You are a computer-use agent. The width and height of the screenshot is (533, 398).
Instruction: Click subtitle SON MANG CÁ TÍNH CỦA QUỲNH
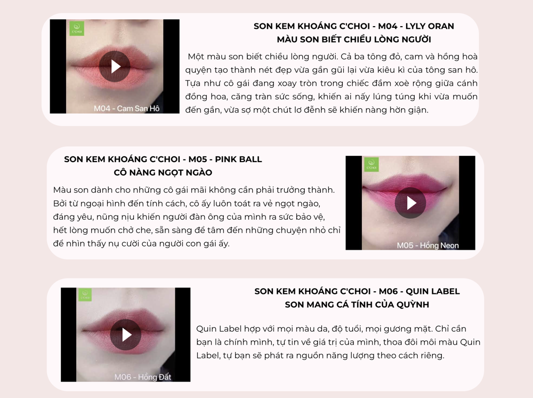[x=357, y=305]
